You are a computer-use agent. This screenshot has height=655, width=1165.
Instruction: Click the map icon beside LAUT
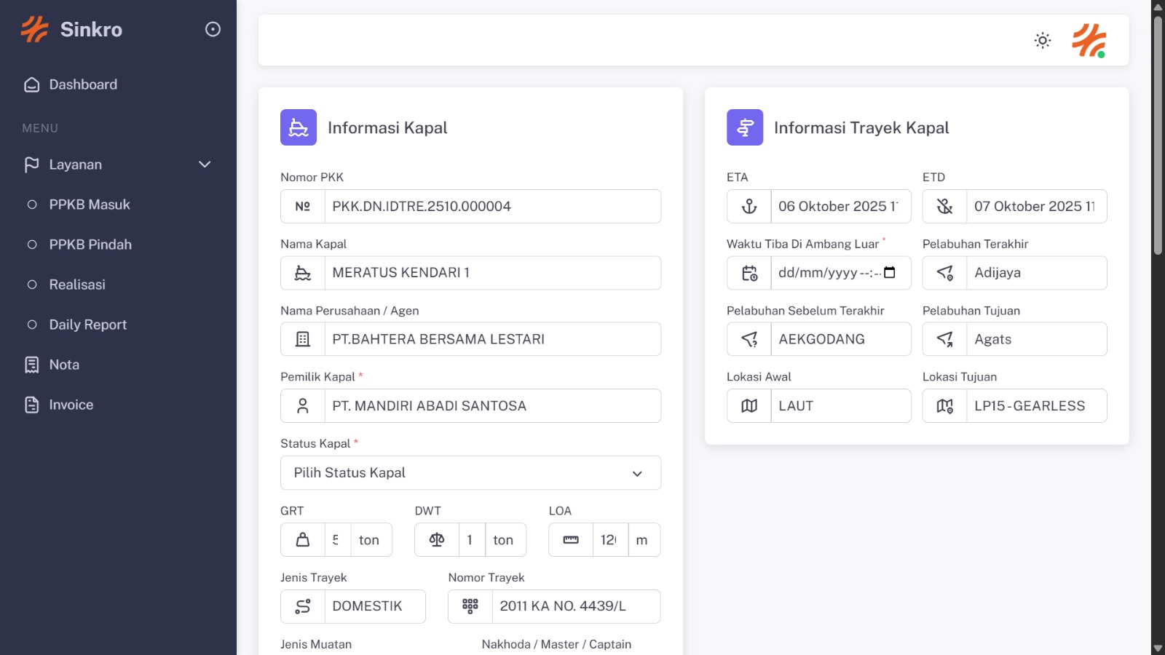tap(749, 406)
